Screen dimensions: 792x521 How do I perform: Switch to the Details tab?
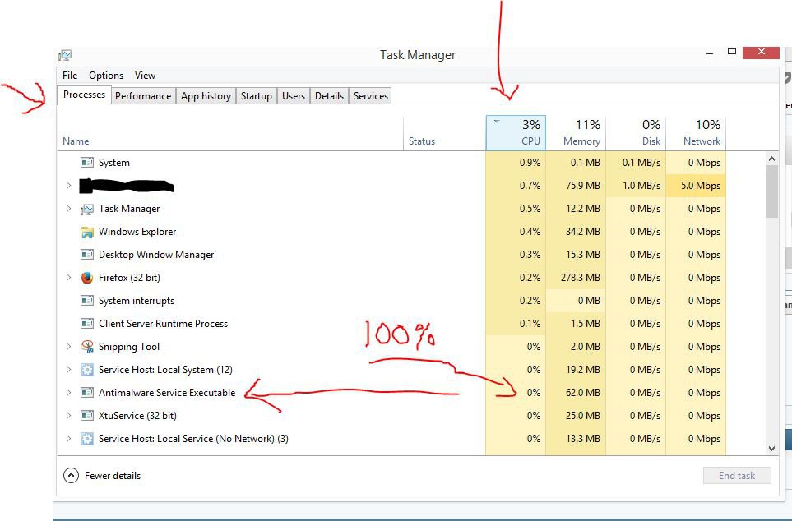(329, 96)
